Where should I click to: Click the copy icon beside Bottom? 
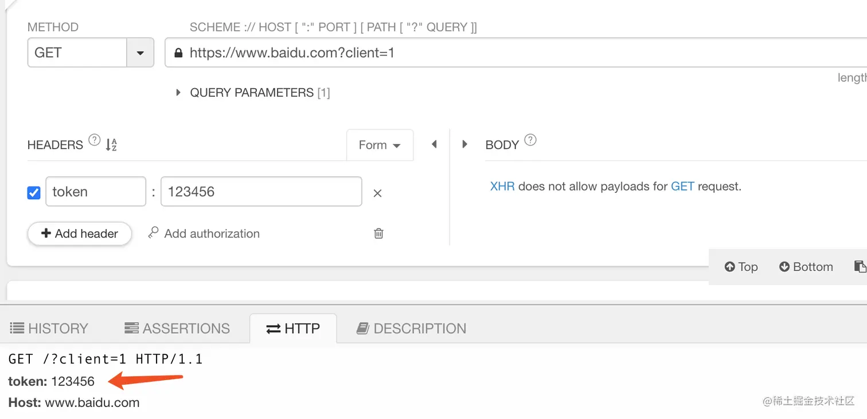point(859,267)
